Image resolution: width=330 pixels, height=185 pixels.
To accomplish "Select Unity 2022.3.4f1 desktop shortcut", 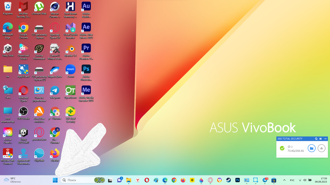I will pyautogui.click(x=23, y=135).
